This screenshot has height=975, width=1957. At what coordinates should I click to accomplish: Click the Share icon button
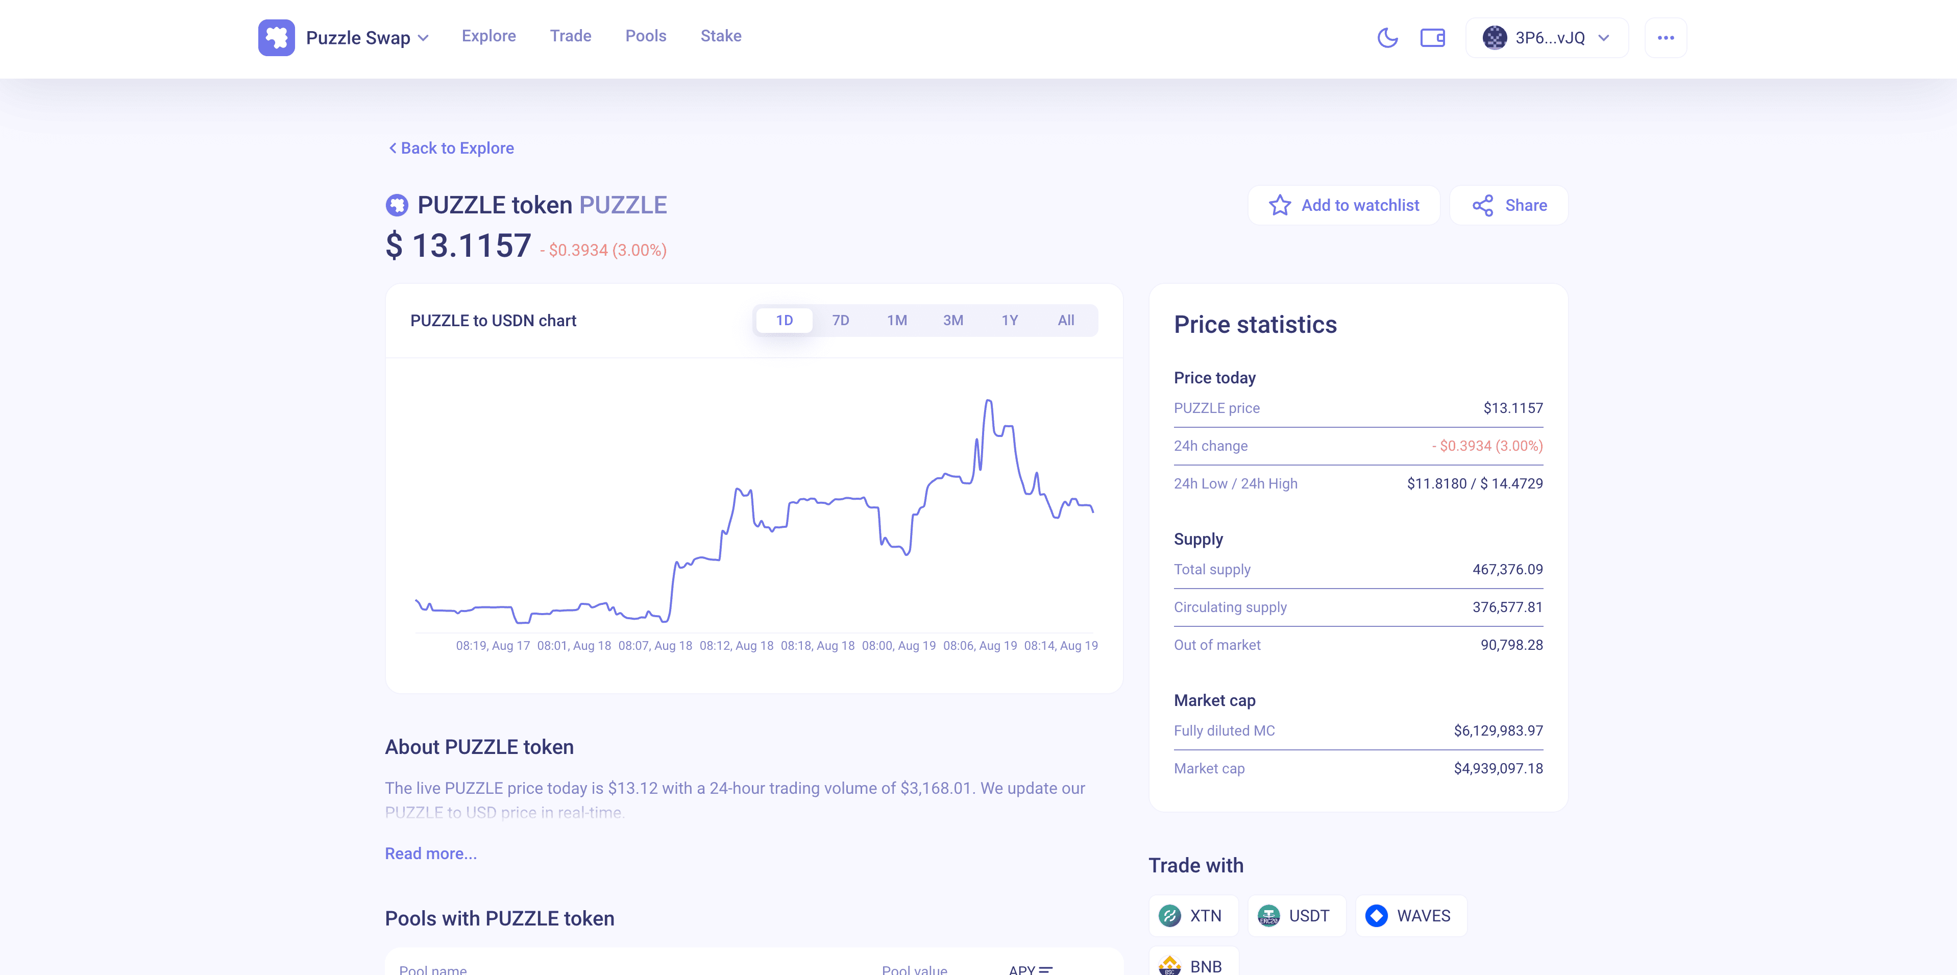pos(1482,205)
